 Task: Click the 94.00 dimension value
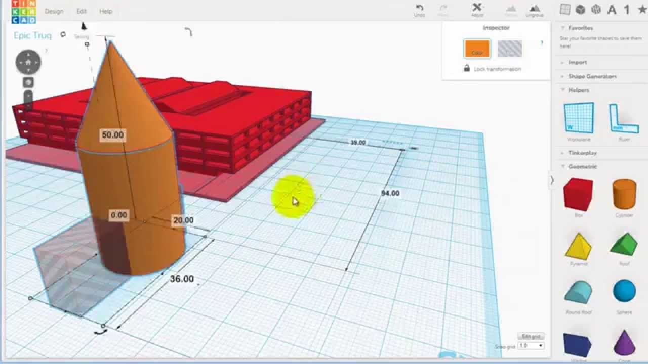click(390, 194)
